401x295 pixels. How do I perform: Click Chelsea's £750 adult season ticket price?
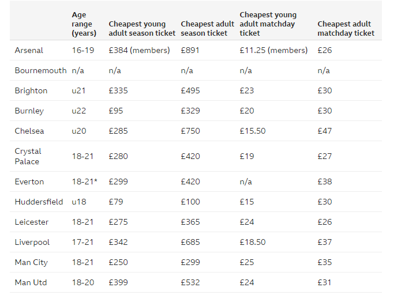[x=190, y=131]
